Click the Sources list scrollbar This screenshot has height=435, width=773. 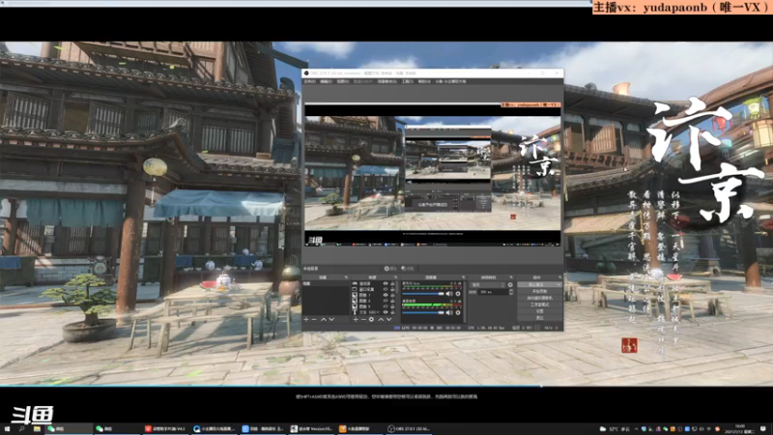pyautogui.click(x=397, y=287)
